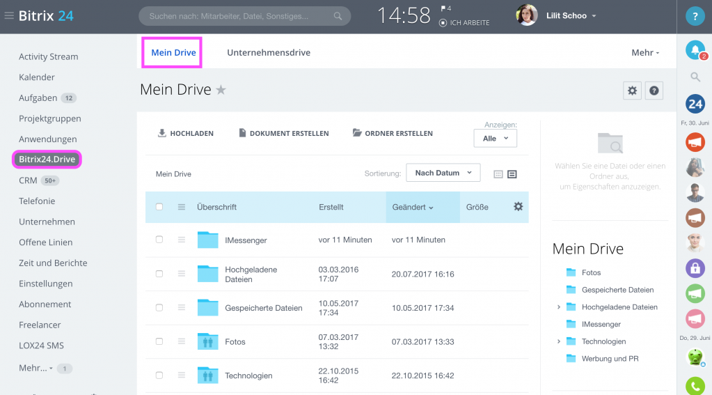The image size is (712, 395).
Task: Open the first red megaphone chat icon
Action: [x=695, y=142]
